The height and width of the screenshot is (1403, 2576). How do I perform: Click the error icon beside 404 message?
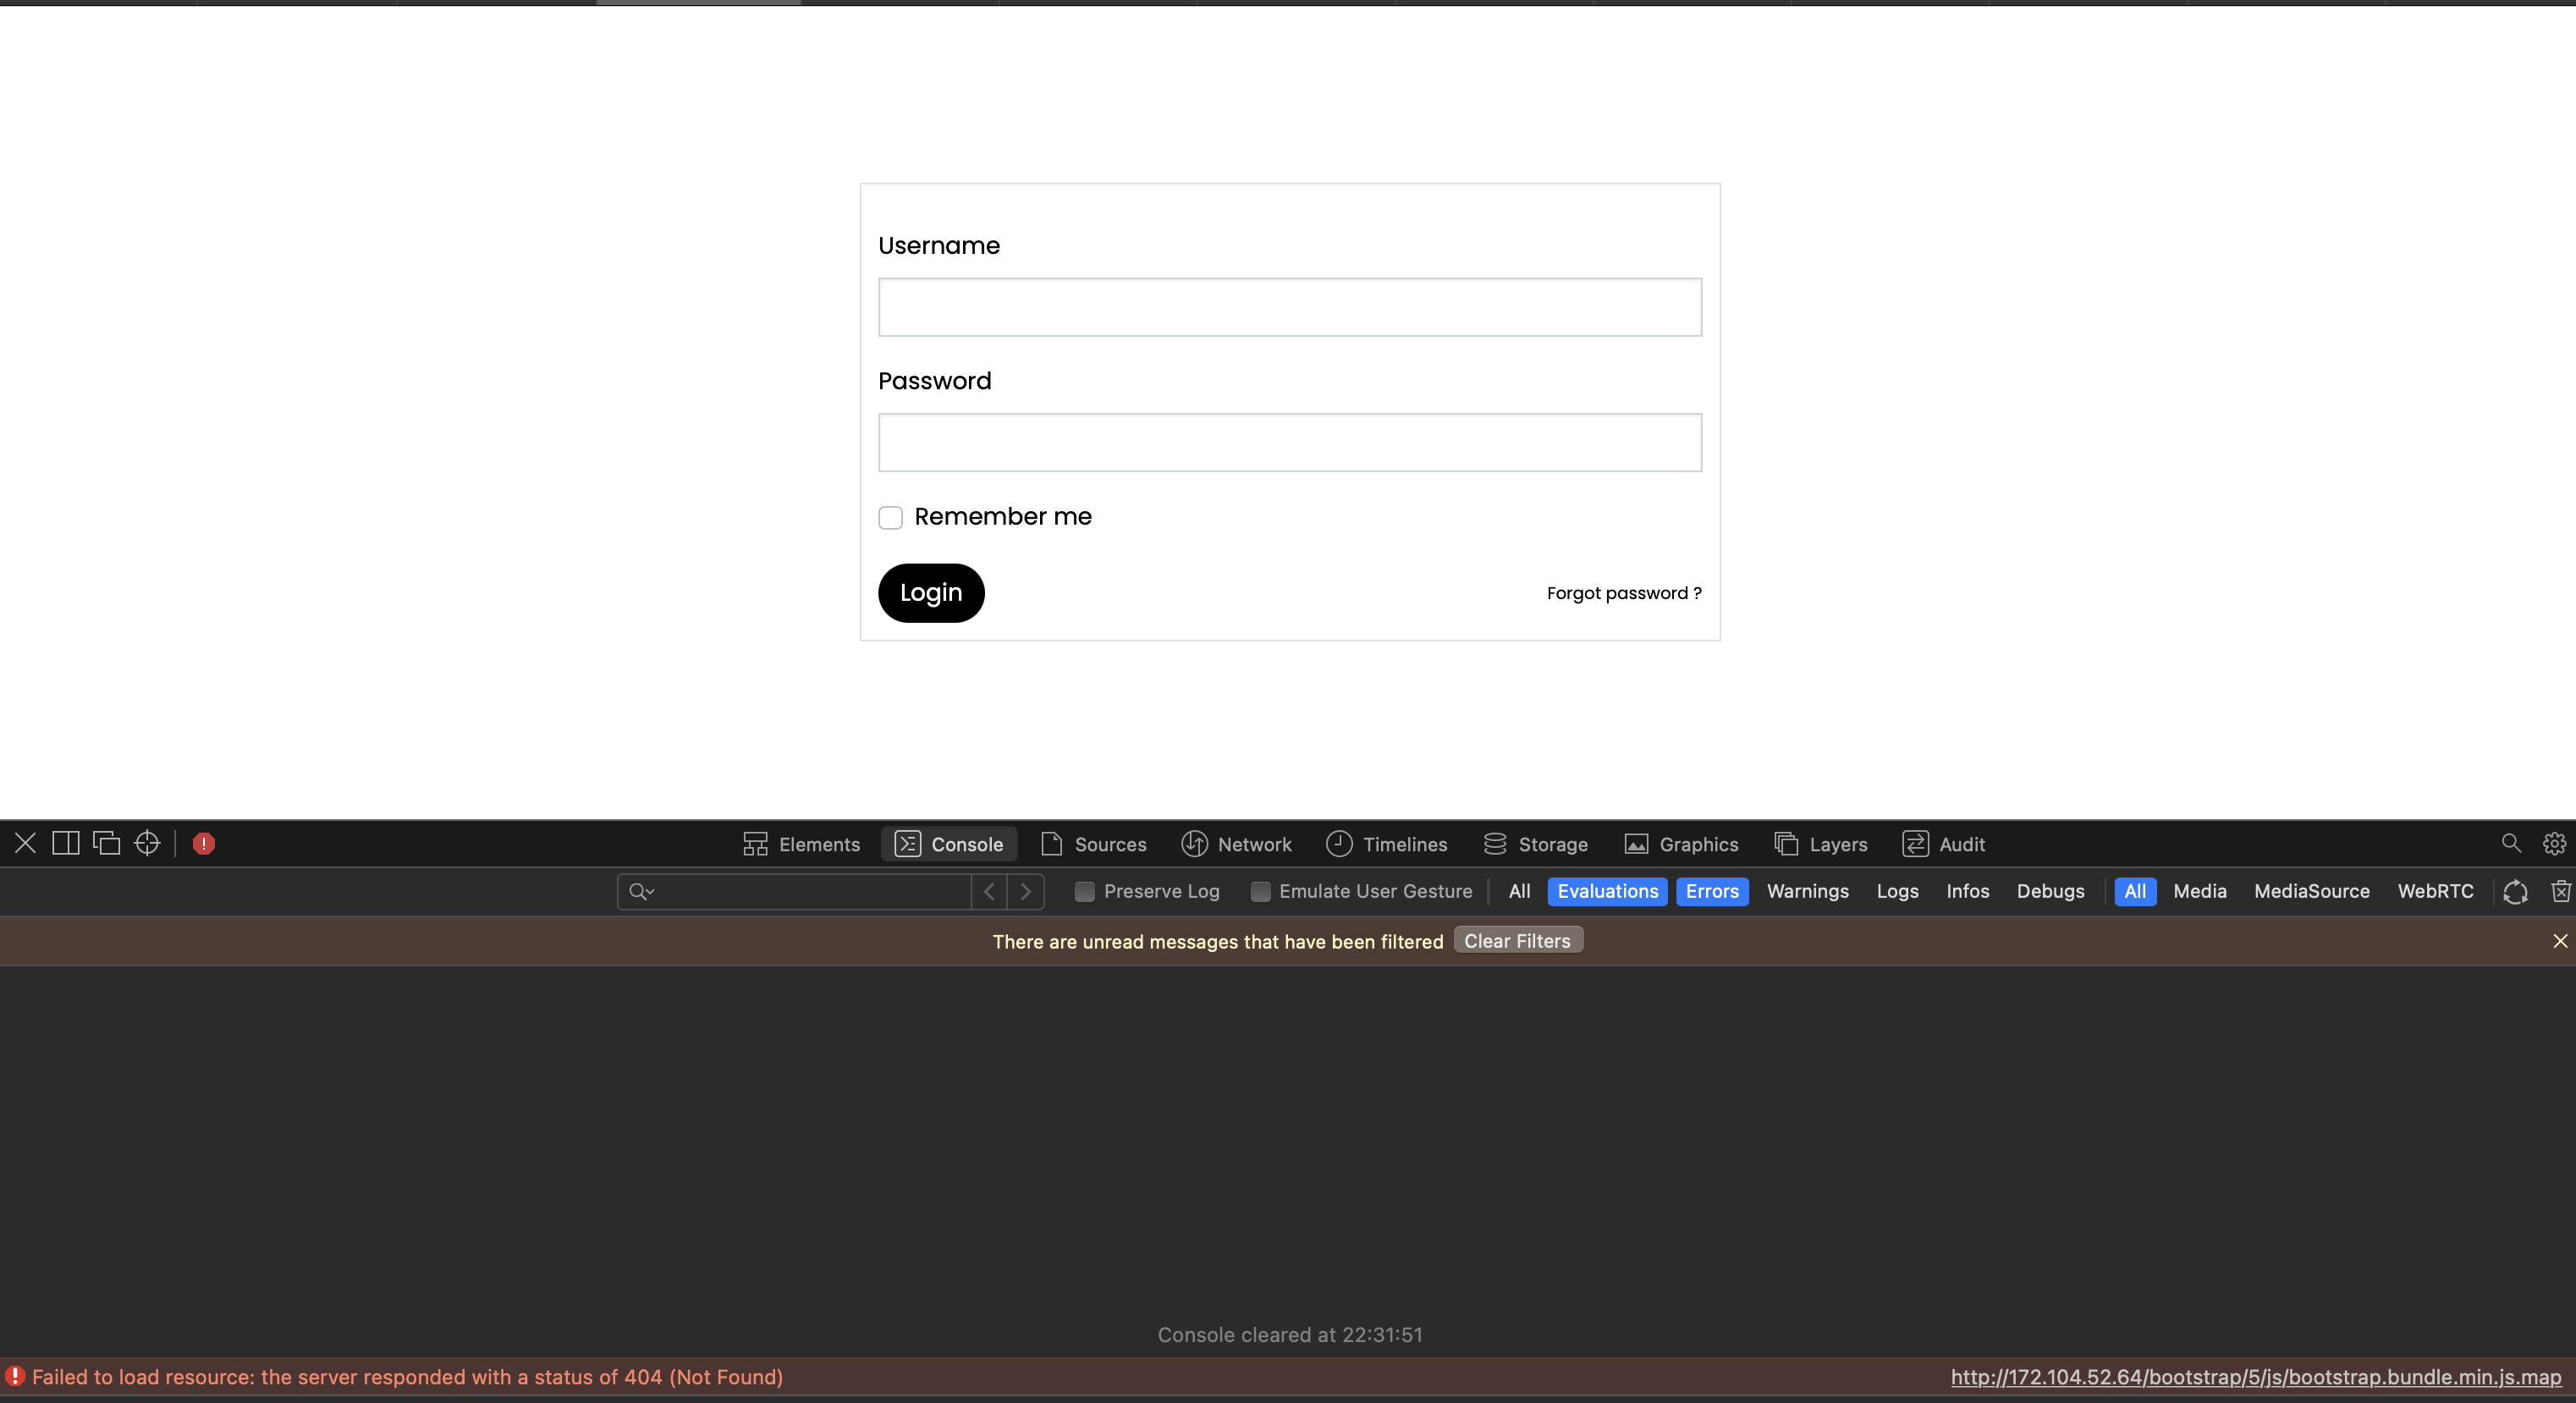(15, 1376)
